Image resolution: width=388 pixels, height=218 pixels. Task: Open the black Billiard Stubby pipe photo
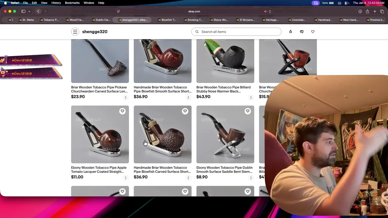(x=225, y=61)
